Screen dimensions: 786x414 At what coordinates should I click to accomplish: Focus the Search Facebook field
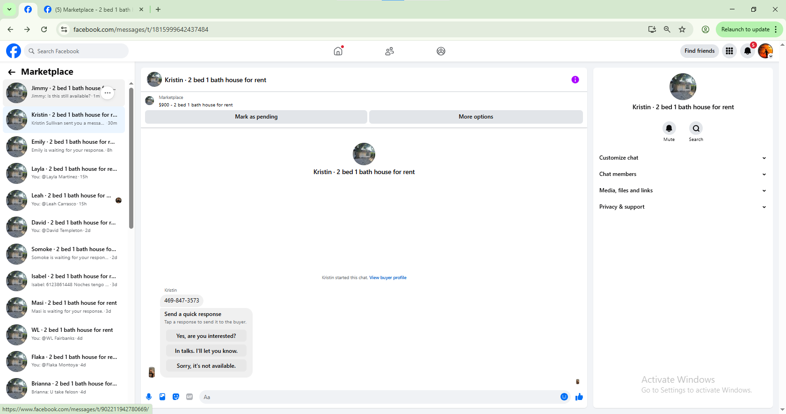(76, 51)
